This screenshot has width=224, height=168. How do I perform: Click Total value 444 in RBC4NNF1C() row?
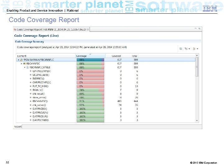tap(136, 101)
